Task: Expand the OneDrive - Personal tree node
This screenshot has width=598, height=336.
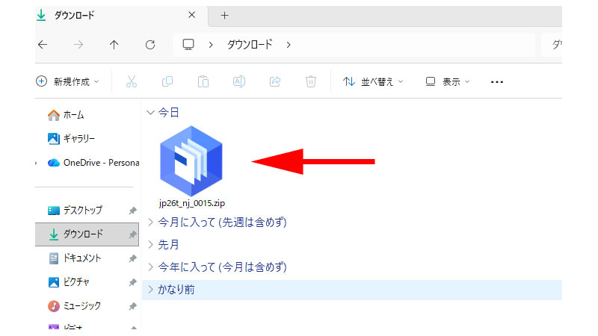Action: pos(36,163)
